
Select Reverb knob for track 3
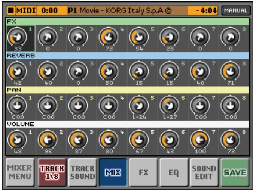(x=78, y=71)
